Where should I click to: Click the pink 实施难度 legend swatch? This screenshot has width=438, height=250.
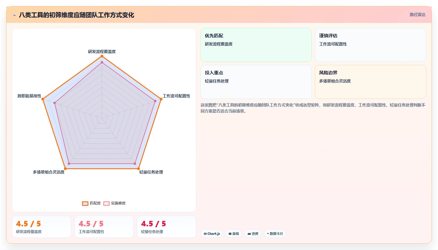click(x=106, y=203)
